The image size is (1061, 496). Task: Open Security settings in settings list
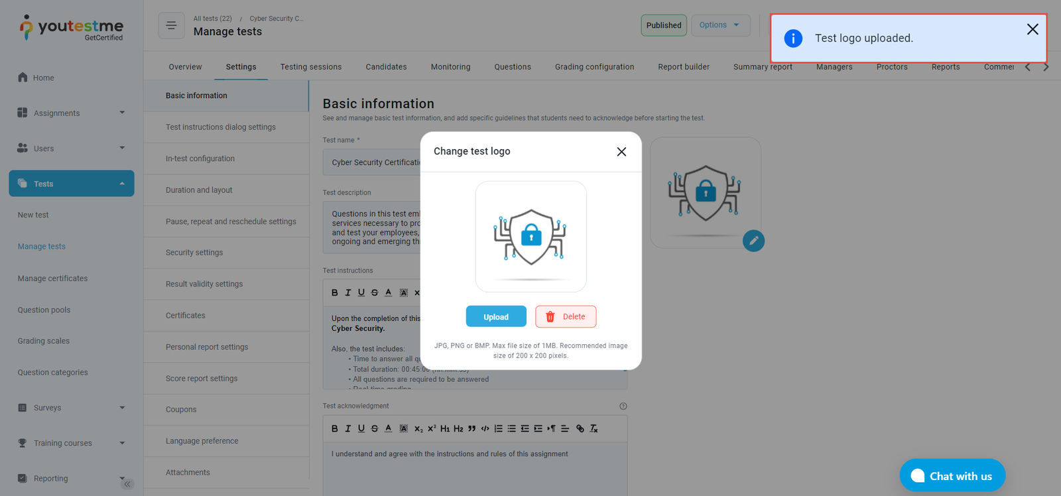194,253
